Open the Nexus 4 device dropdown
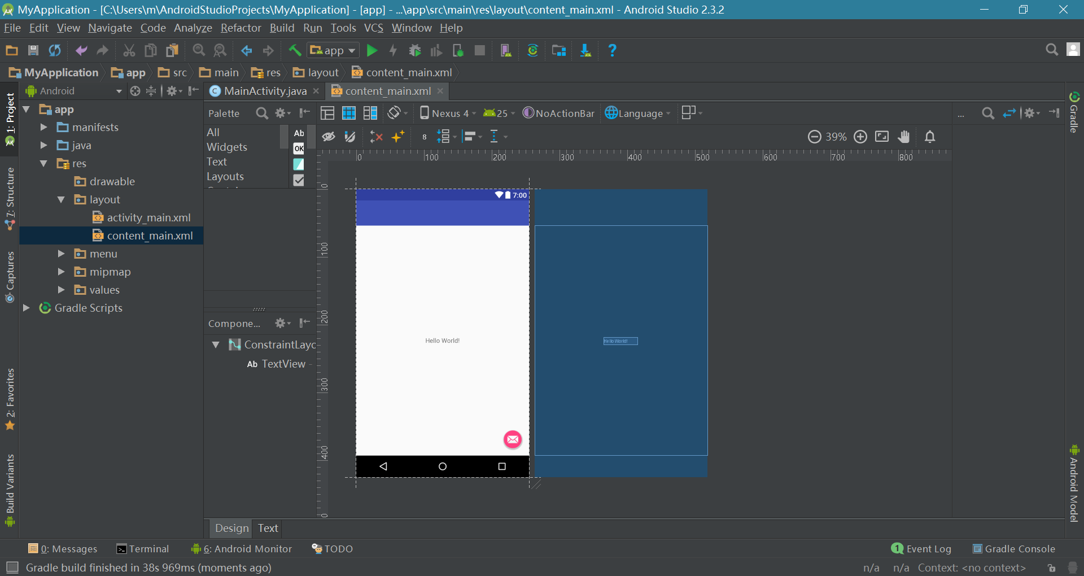Viewport: 1084px width, 576px height. (x=448, y=114)
